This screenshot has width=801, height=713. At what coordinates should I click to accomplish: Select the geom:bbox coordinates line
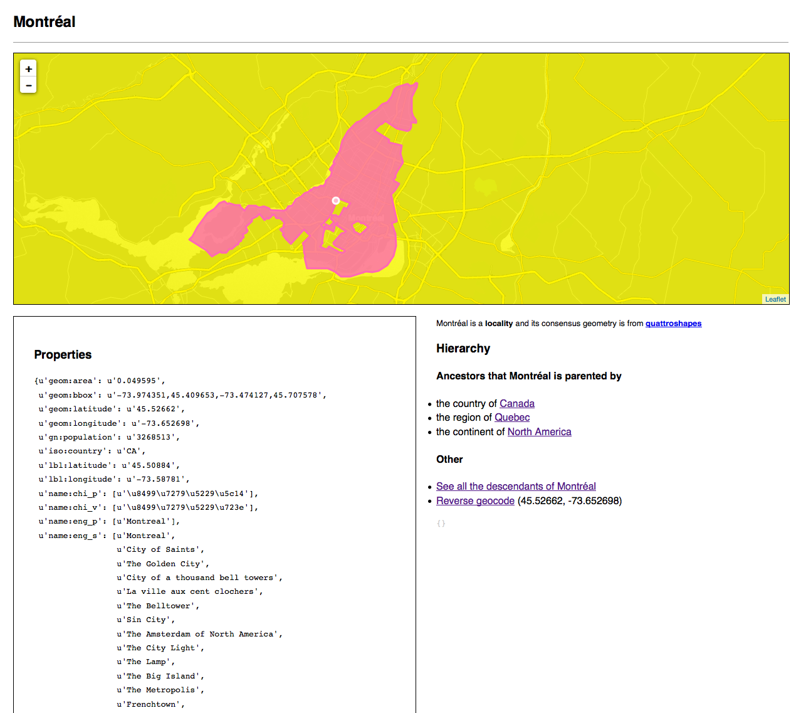click(182, 395)
